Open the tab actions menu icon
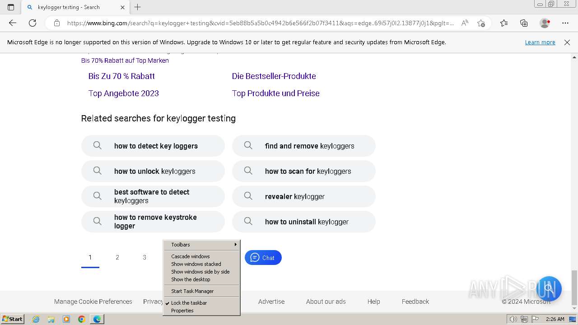The height and width of the screenshot is (325, 578). click(x=11, y=7)
